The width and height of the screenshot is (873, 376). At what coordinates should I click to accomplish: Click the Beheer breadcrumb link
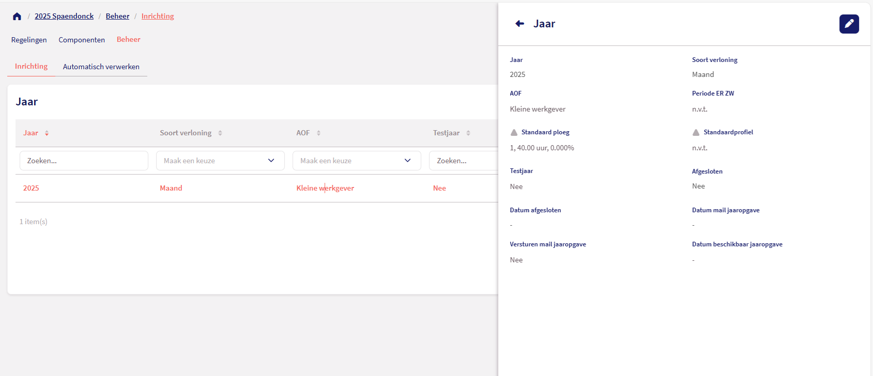(x=117, y=17)
